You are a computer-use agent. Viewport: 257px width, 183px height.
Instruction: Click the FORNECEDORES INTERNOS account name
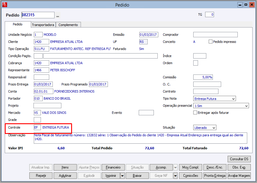tap(74, 91)
